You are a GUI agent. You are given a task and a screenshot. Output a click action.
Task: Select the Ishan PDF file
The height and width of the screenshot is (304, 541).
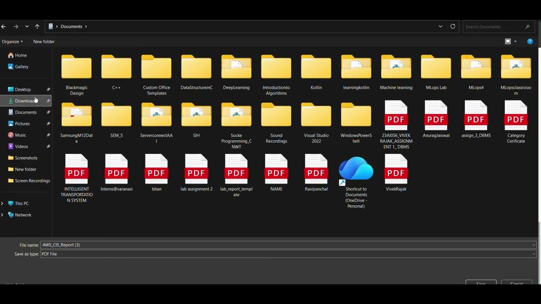[156, 173]
